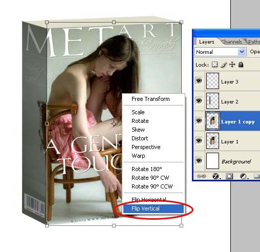Click the bottom-right transform handle
The image size is (260, 252).
[x=181, y=225]
